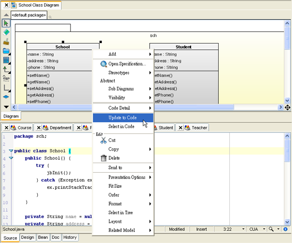
Task: Close the Course editor tab
Action: click(x=6, y=128)
